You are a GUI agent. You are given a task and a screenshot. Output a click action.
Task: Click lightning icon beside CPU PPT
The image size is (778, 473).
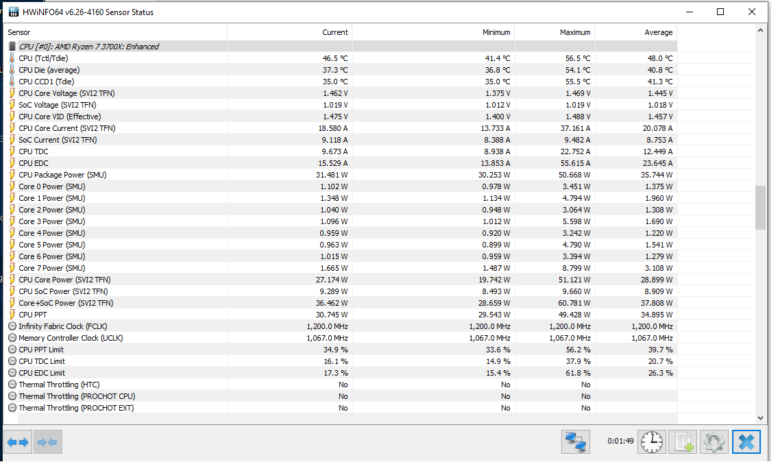[x=12, y=315]
